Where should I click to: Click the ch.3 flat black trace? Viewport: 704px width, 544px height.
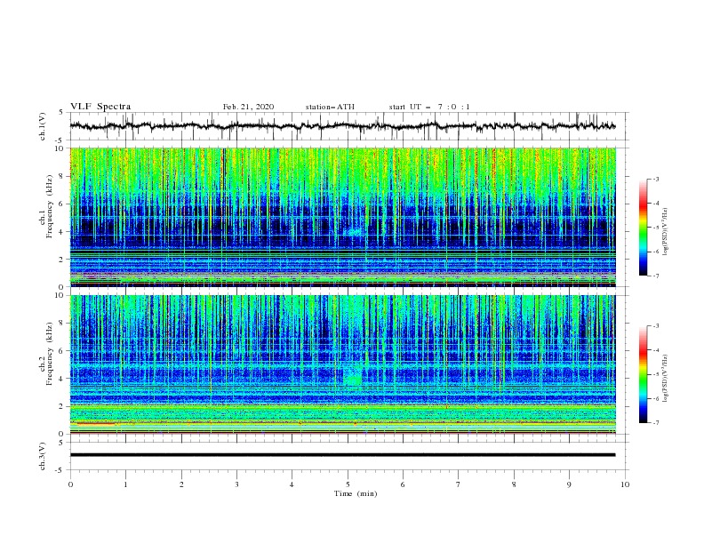pyautogui.click(x=342, y=455)
